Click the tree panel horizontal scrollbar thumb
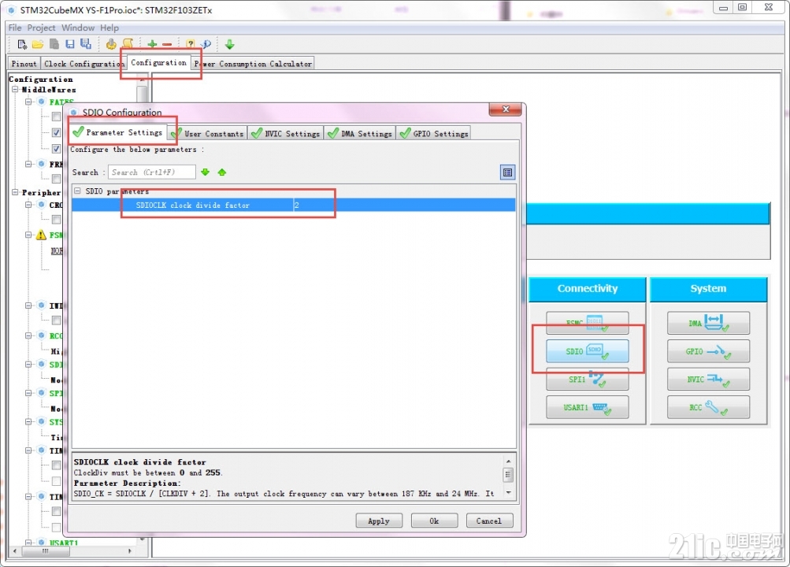This screenshot has width=790, height=567. pos(46,551)
